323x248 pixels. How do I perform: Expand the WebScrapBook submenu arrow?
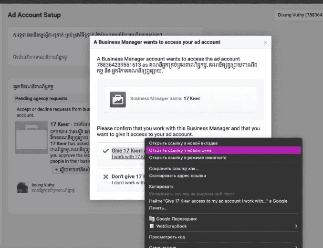click(x=296, y=226)
